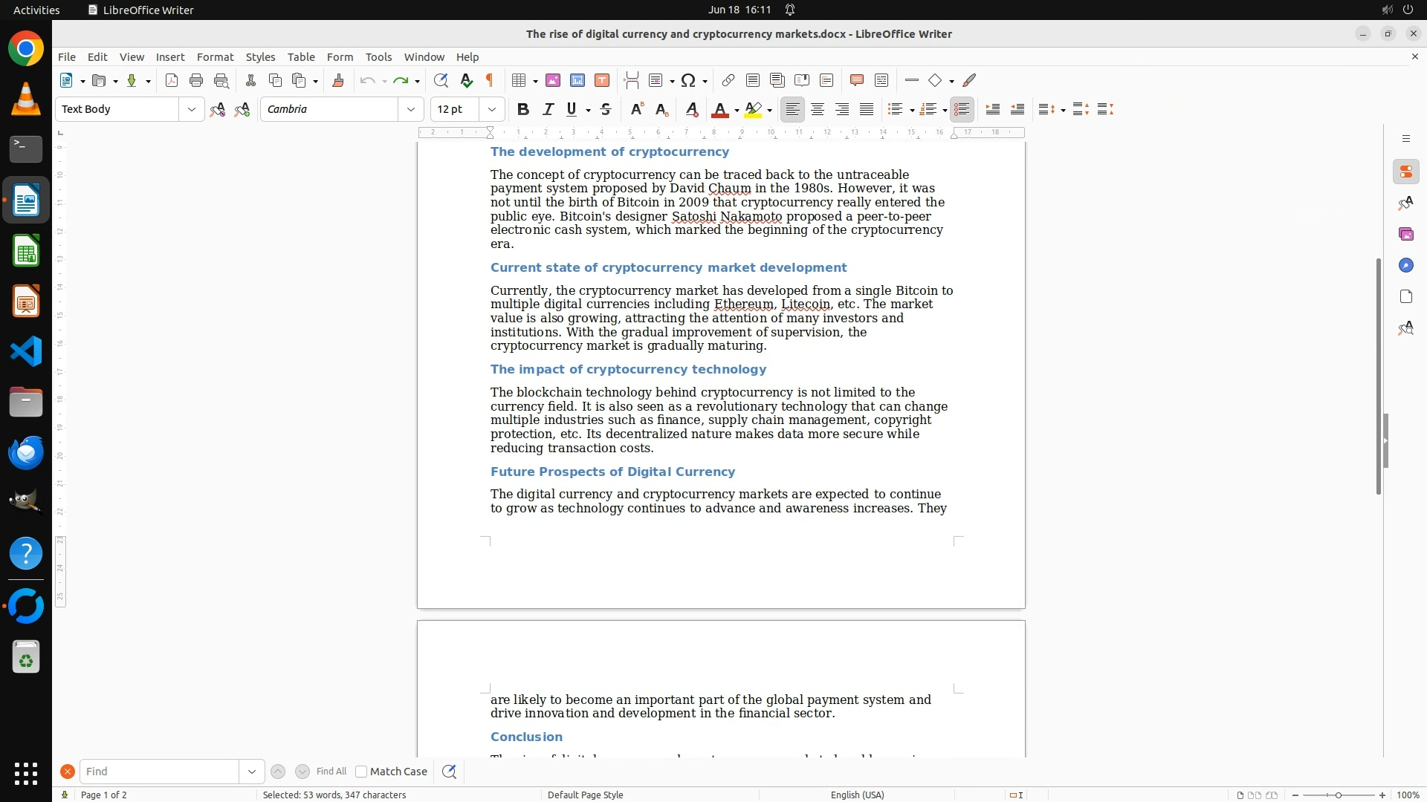This screenshot has height=802, width=1427.
Task: Click the Print icon in toolbar
Action: 196,80
